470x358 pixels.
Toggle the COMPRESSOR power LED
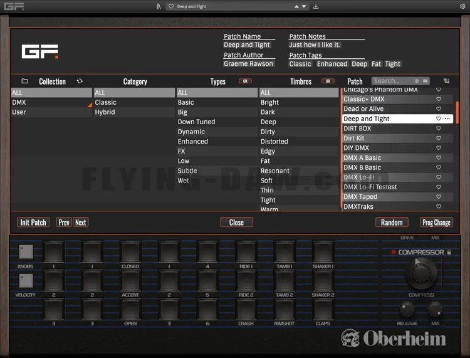pos(394,252)
